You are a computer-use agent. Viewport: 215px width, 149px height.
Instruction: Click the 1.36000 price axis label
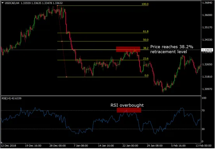[x=207, y=15]
